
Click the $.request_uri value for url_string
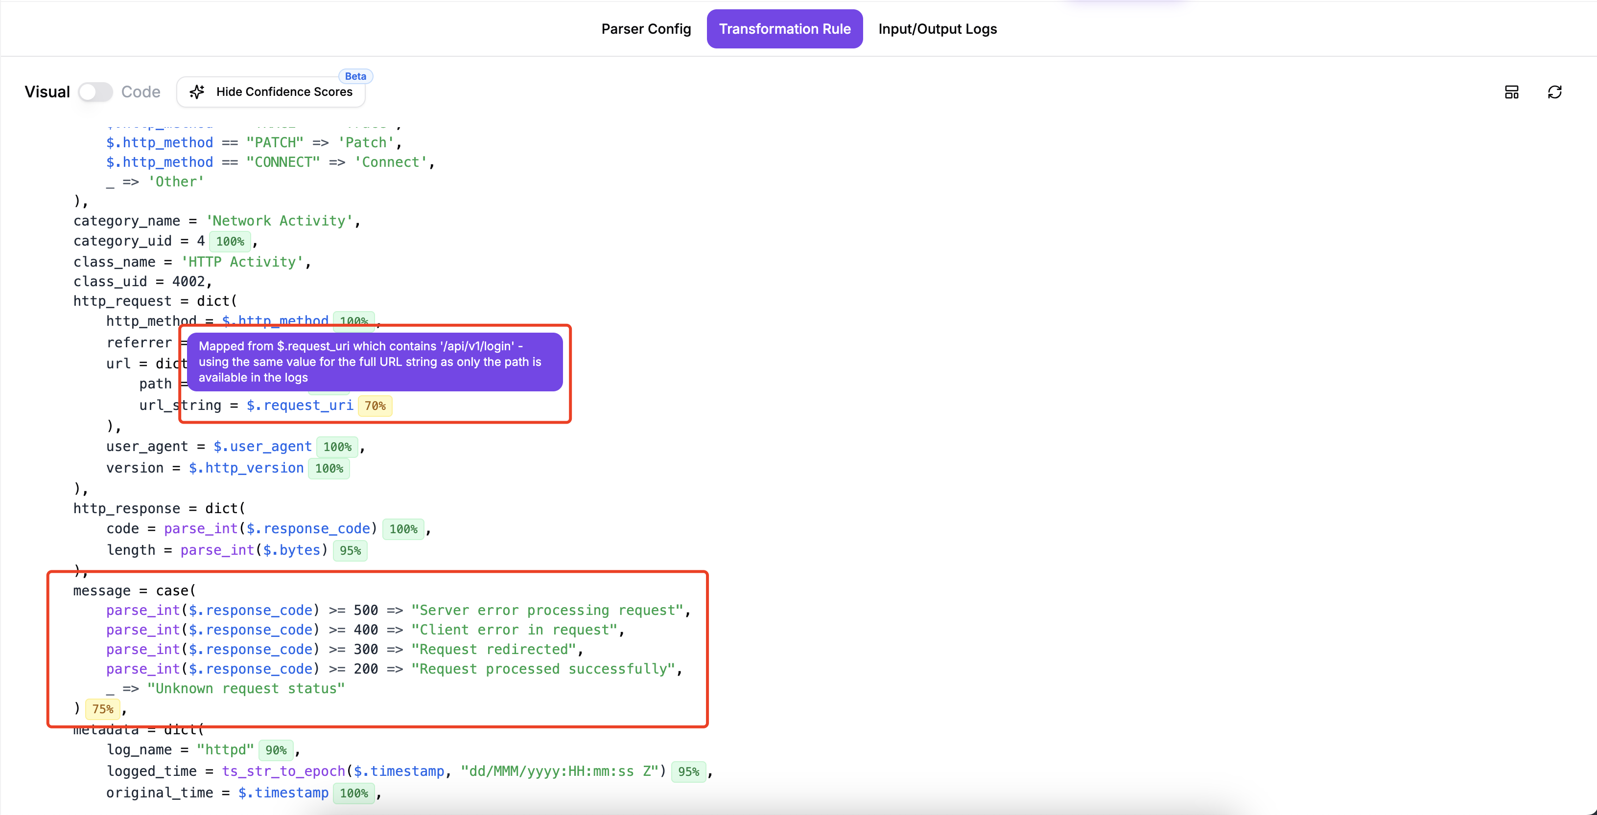(300, 405)
